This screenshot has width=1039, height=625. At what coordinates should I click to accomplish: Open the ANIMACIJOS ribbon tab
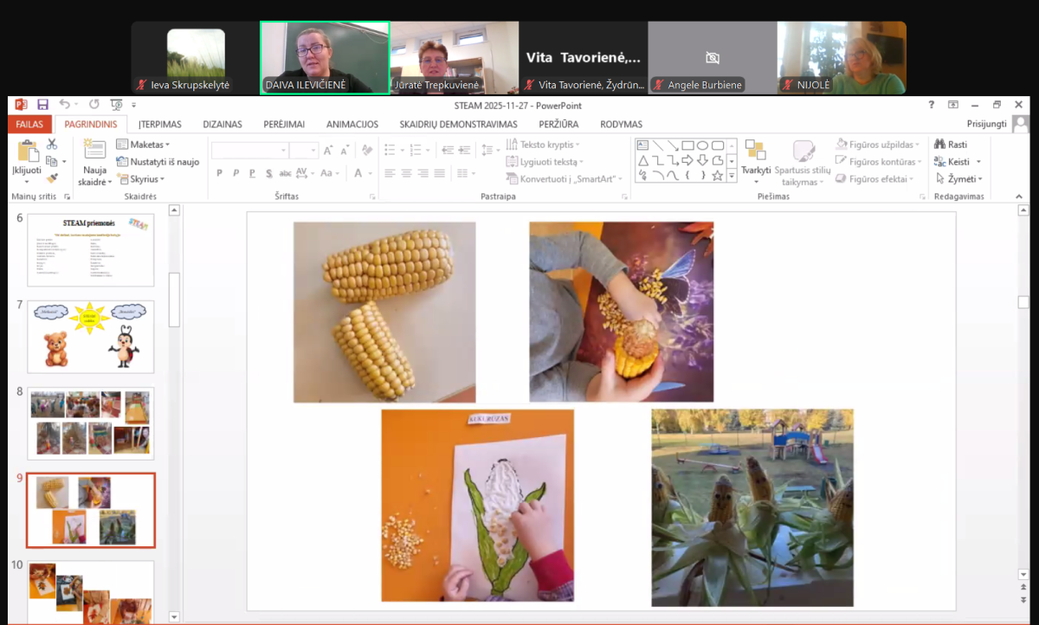[352, 124]
